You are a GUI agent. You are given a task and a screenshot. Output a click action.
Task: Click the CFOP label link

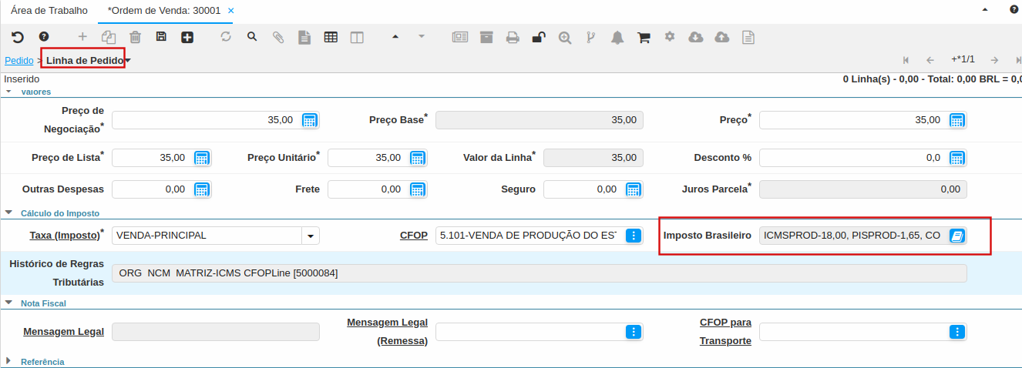[x=414, y=235]
